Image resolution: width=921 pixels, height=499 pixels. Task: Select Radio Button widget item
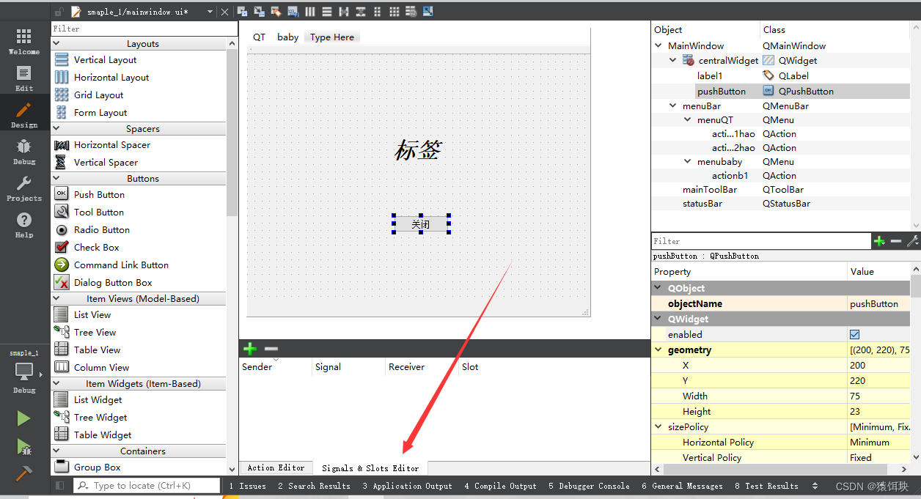[x=101, y=230]
